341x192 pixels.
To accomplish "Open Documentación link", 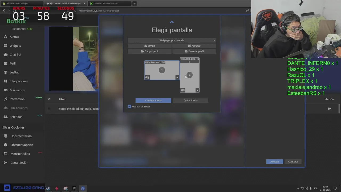I will pos(21,136).
